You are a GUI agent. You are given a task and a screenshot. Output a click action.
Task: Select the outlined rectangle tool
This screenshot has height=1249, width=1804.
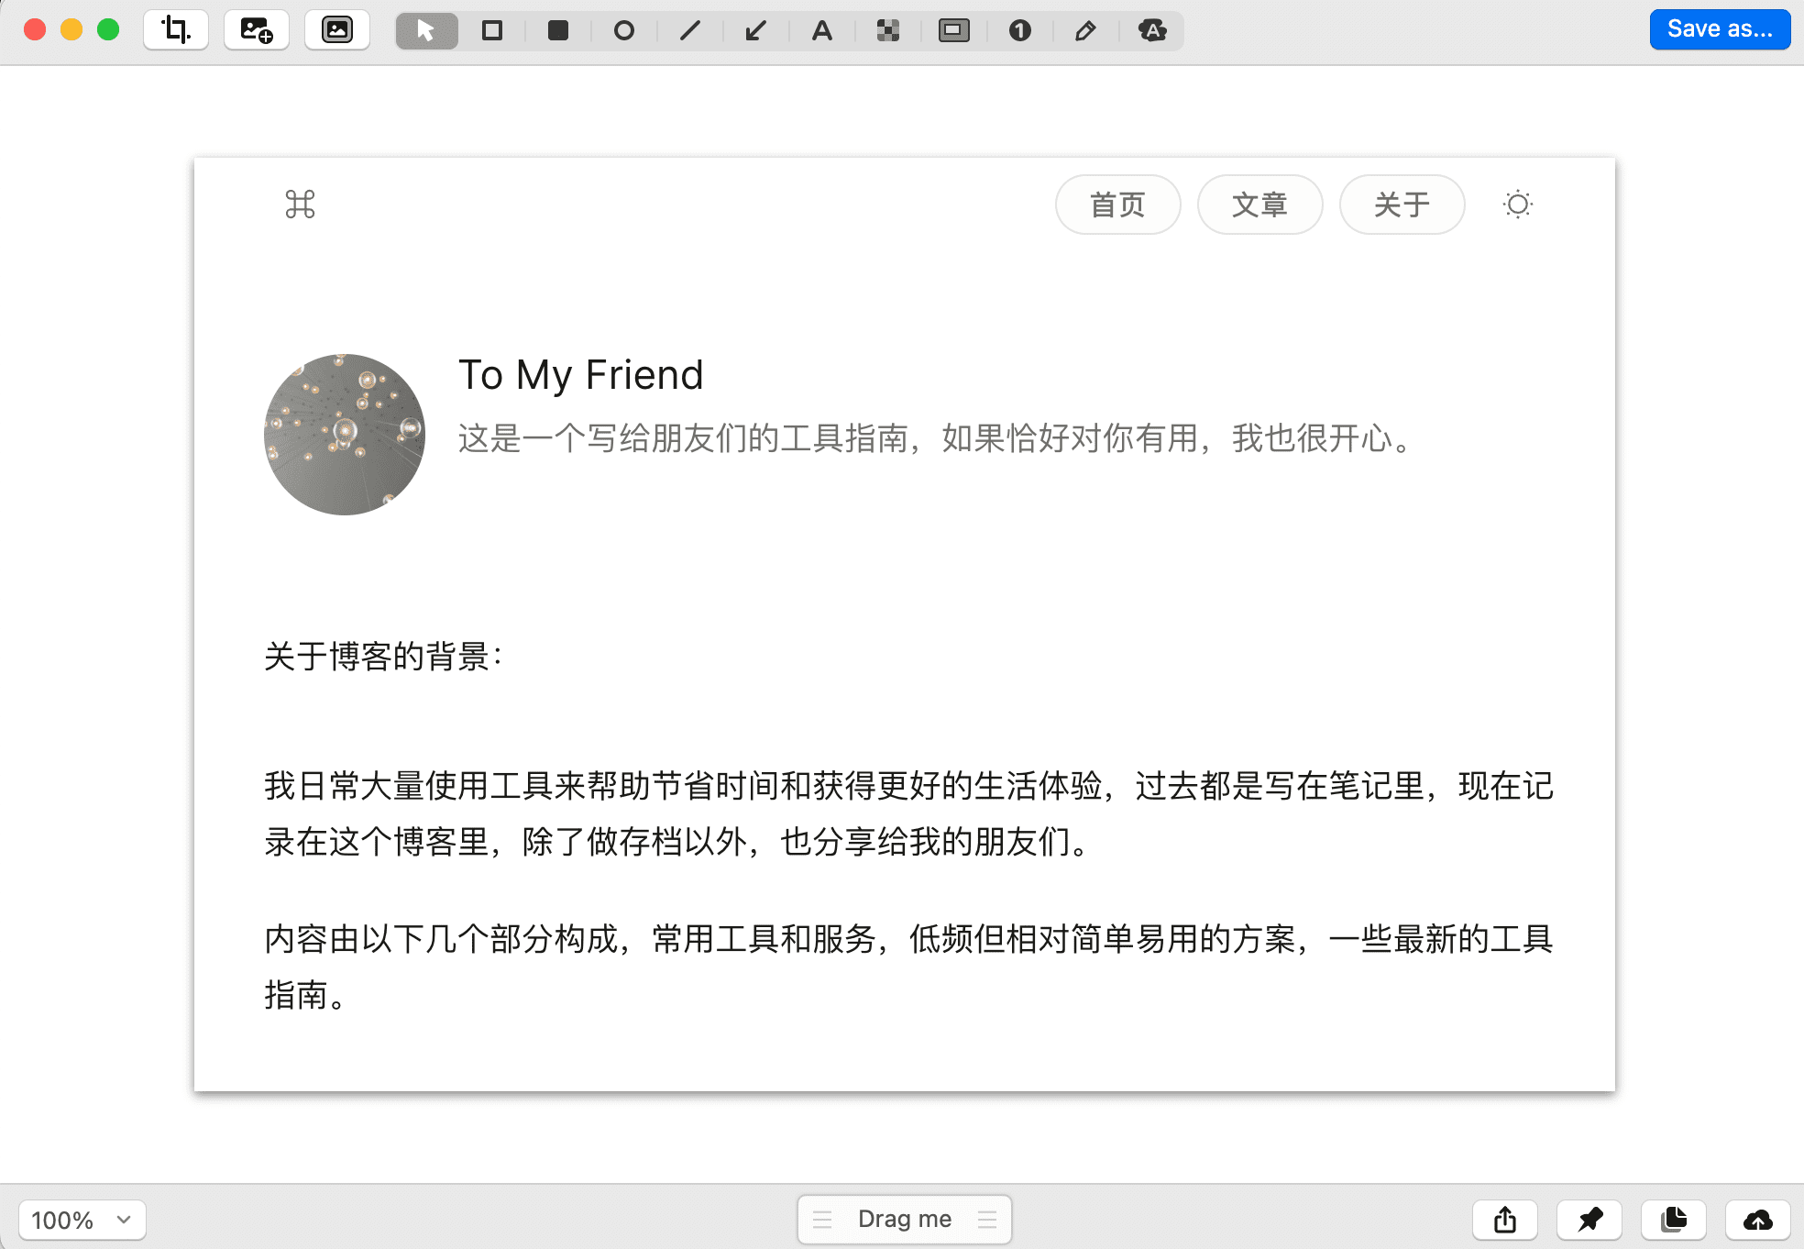(492, 30)
